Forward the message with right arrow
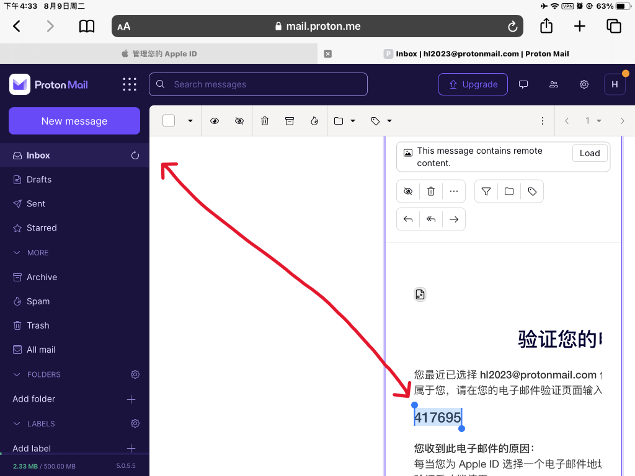635x476 pixels. [453, 219]
